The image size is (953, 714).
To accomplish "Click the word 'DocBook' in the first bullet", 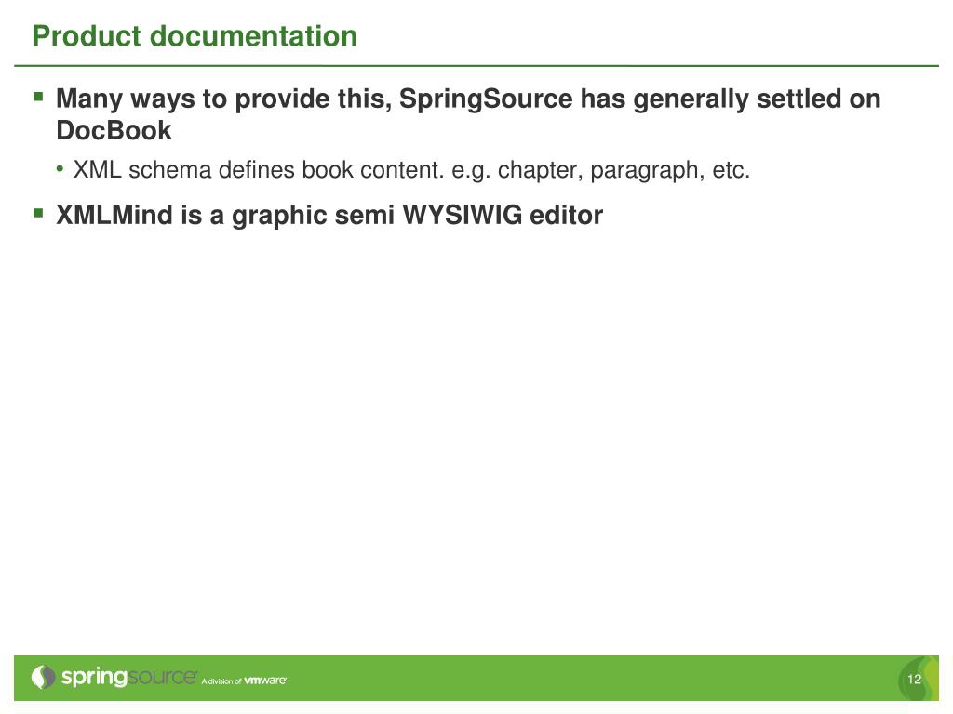I will pyautogui.click(x=114, y=130).
